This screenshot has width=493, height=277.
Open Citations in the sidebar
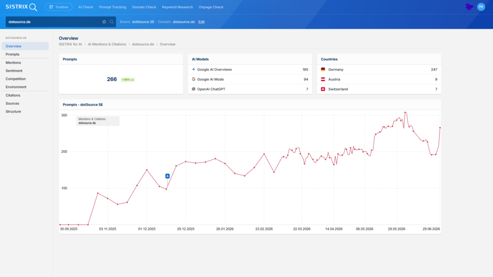13,95
